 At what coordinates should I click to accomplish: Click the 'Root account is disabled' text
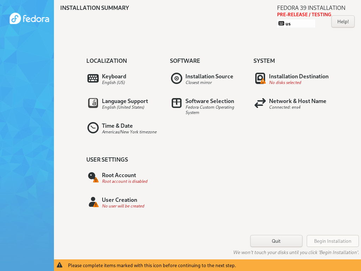[x=124, y=181]
